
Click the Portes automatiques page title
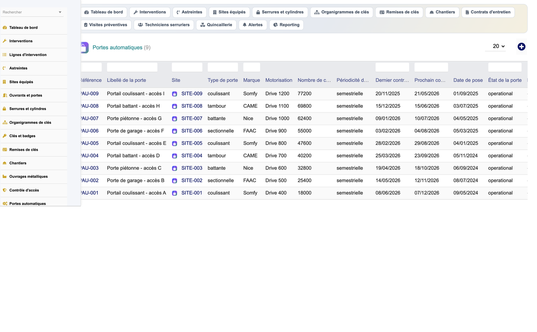tap(117, 48)
